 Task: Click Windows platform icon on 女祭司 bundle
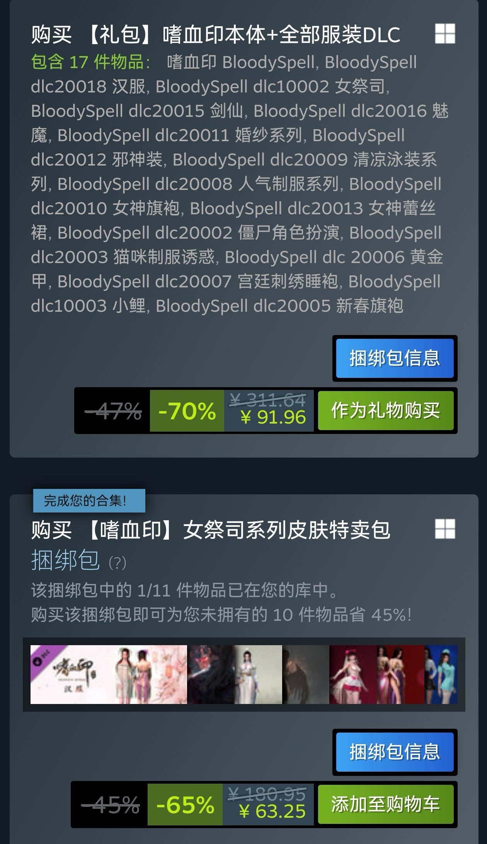pyautogui.click(x=445, y=529)
